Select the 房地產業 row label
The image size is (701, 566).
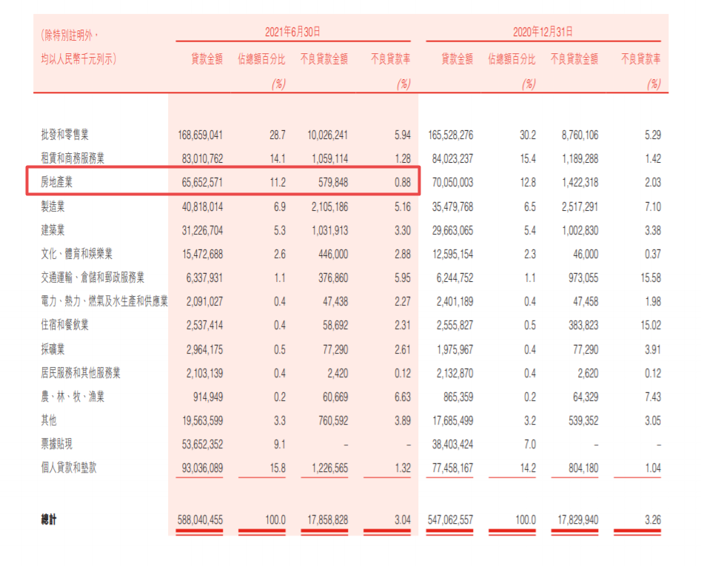(57, 182)
